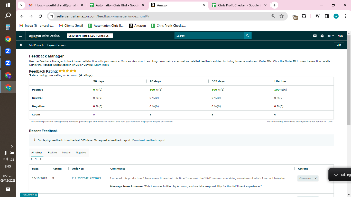Open a new Chrome tab
Viewport: 351px width, 197px height.
point(275,5)
